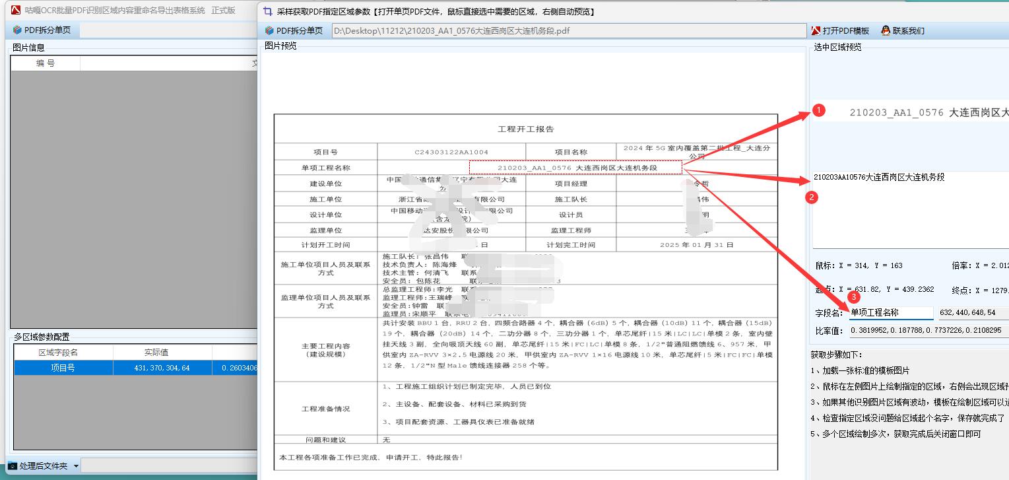Click the 处理后文件夹 folder icon
1009x480 pixels.
(13, 466)
